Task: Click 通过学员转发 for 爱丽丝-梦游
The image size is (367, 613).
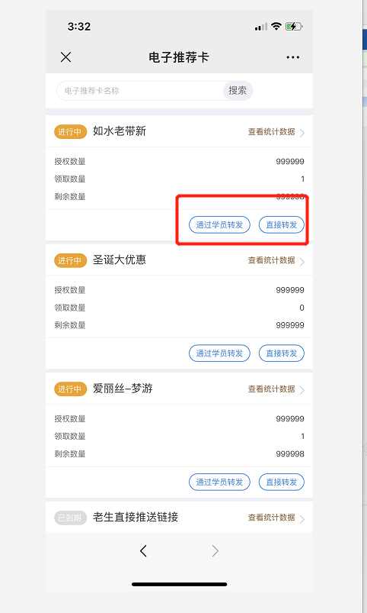Action: tap(219, 482)
